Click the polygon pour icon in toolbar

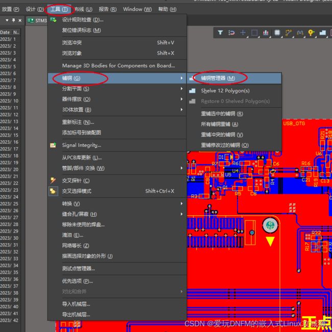pyautogui.click(x=322, y=33)
